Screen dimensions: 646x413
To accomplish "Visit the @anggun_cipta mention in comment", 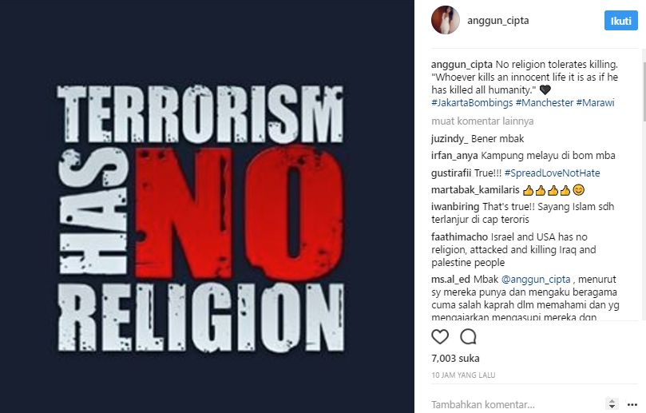I will coord(536,280).
